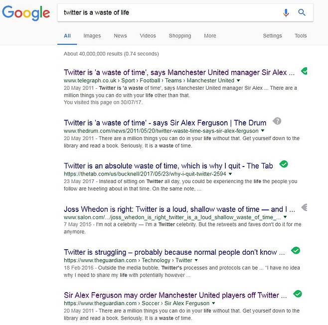Click green checkmark beside Sir Alex Ferguson Guardian result
Viewport: 328px width, 325px height.
298,294
